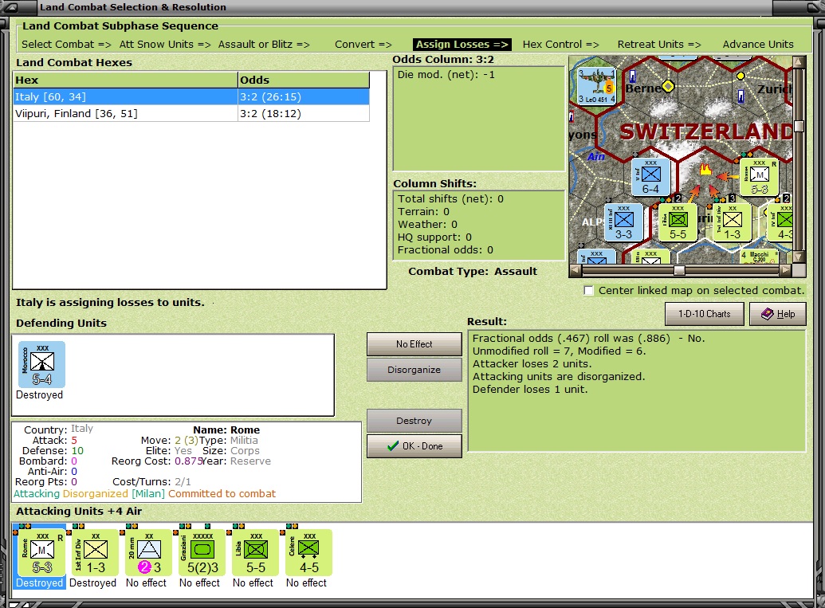The height and width of the screenshot is (608, 825).
Task: Enable Center linked map on selected combat
Action: point(589,291)
